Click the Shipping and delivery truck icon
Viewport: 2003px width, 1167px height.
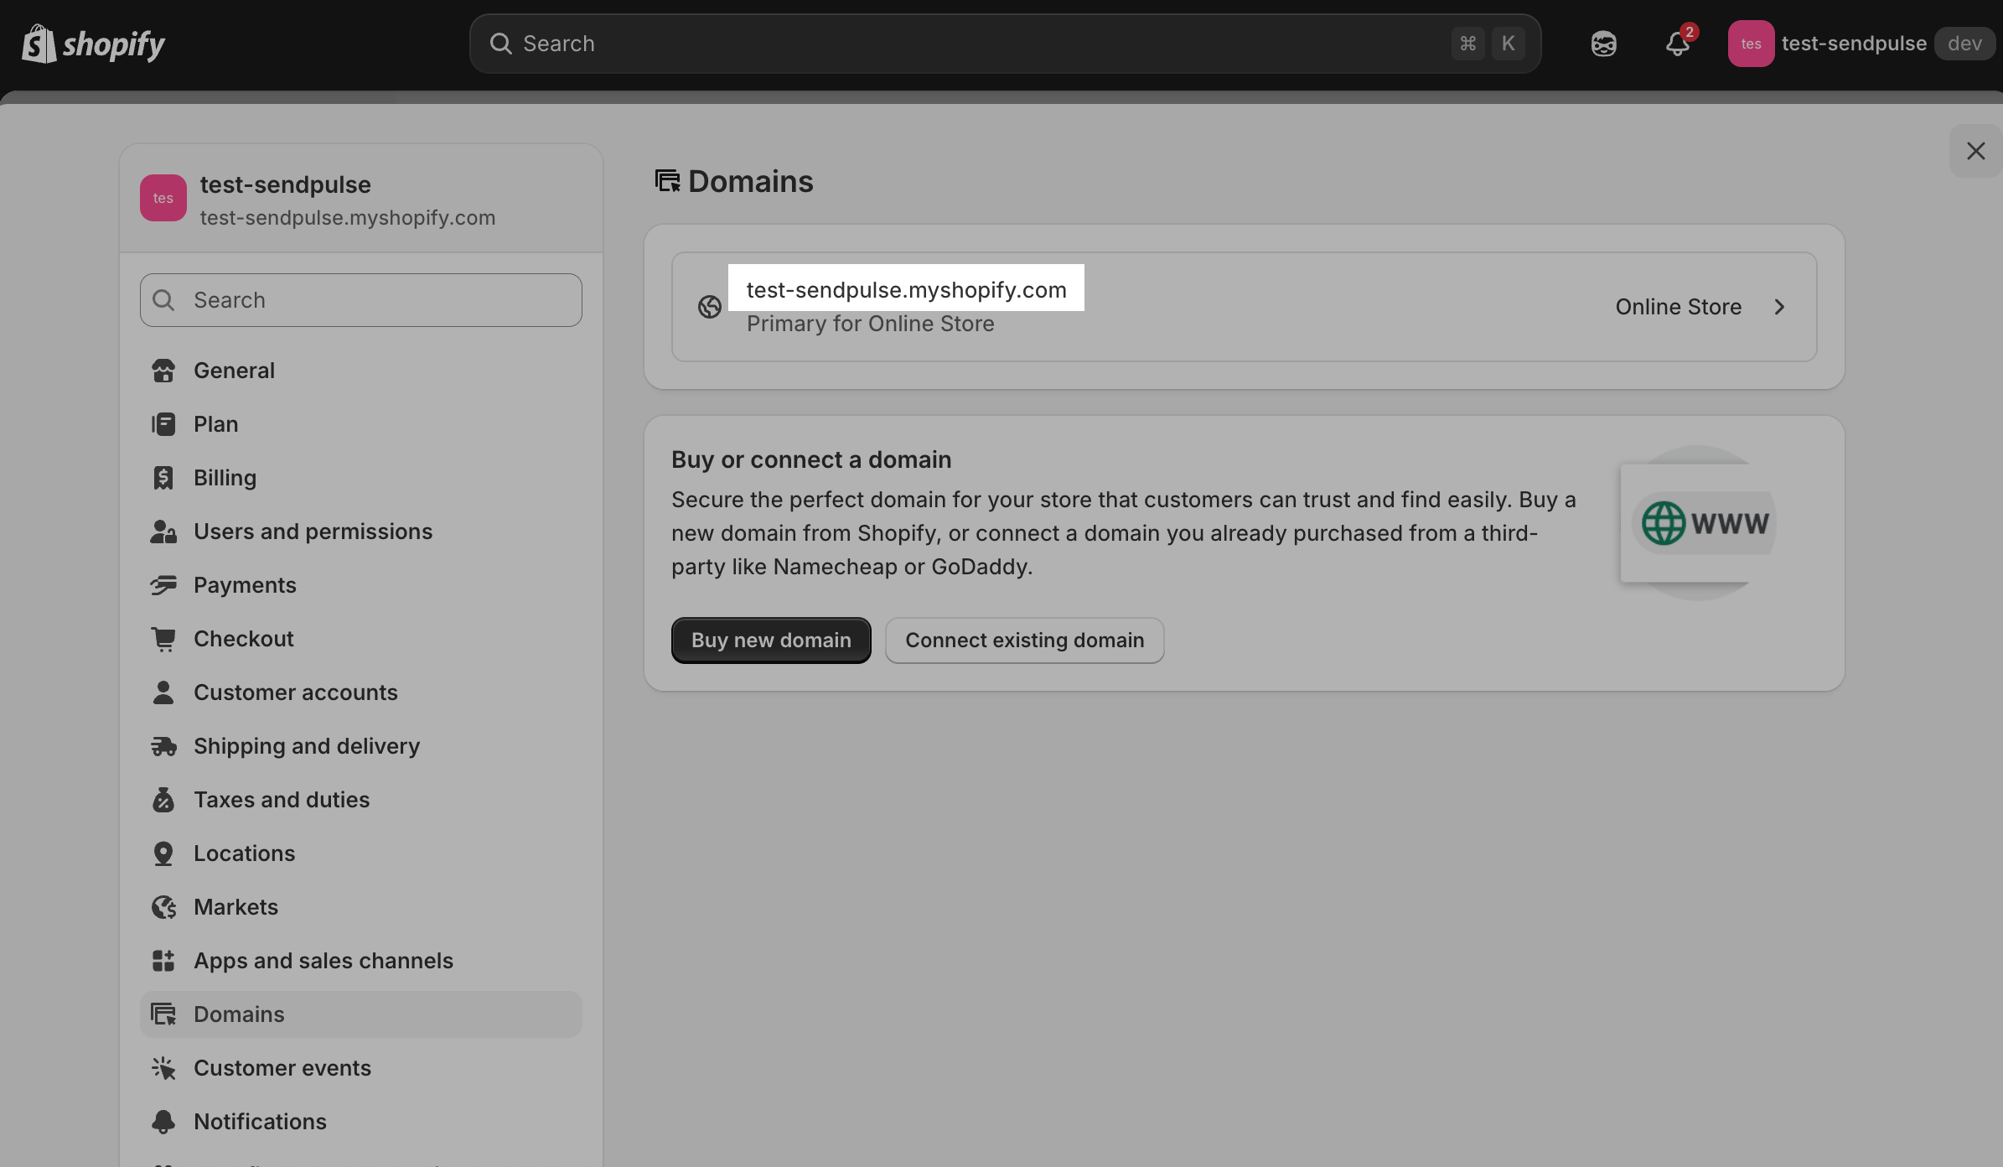(x=163, y=746)
